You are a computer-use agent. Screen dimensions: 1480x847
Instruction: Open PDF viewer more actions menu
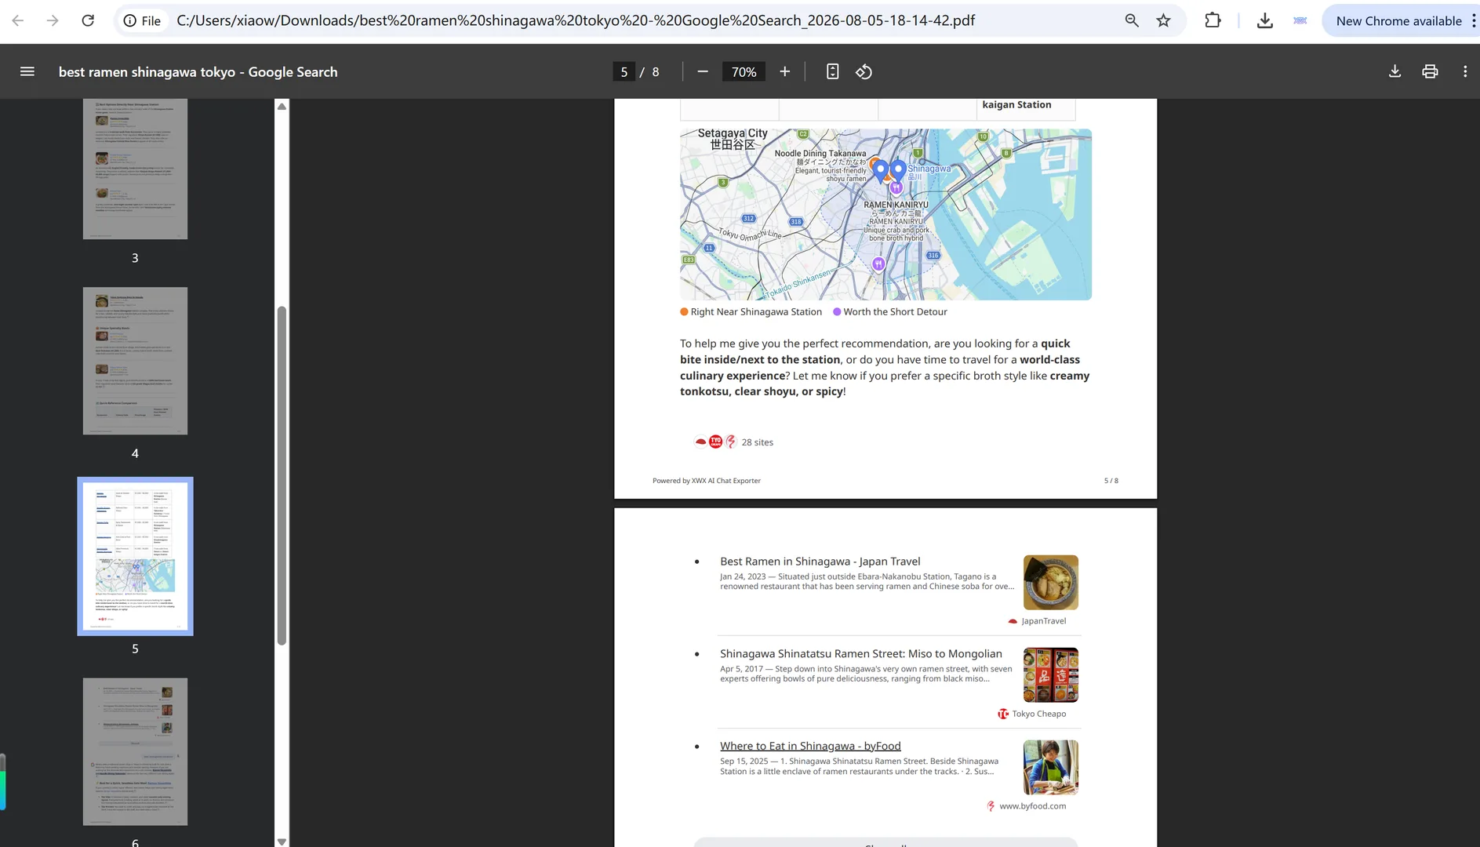[x=1464, y=71]
